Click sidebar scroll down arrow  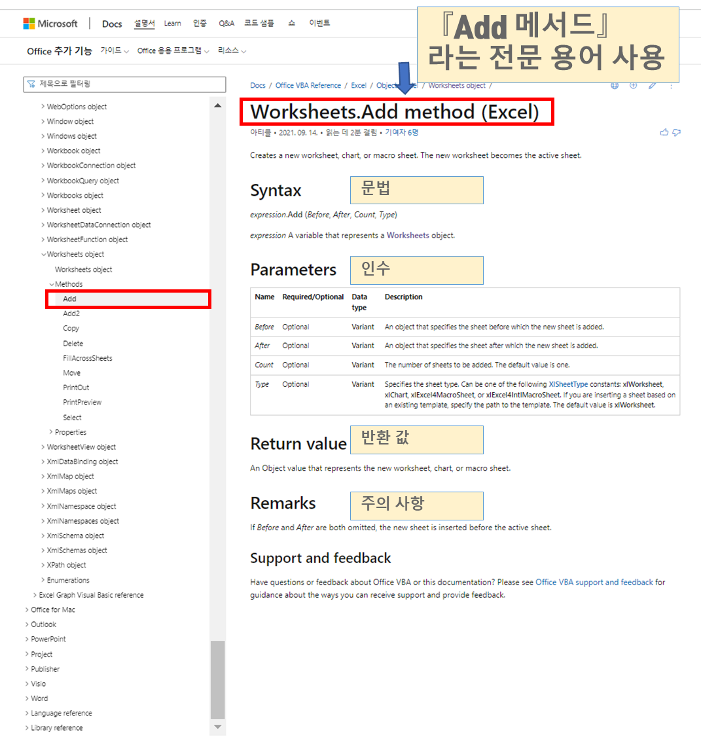(218, 727)
